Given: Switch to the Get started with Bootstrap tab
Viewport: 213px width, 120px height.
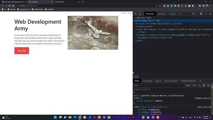Looking at the screenshot, I should [14, 2].
